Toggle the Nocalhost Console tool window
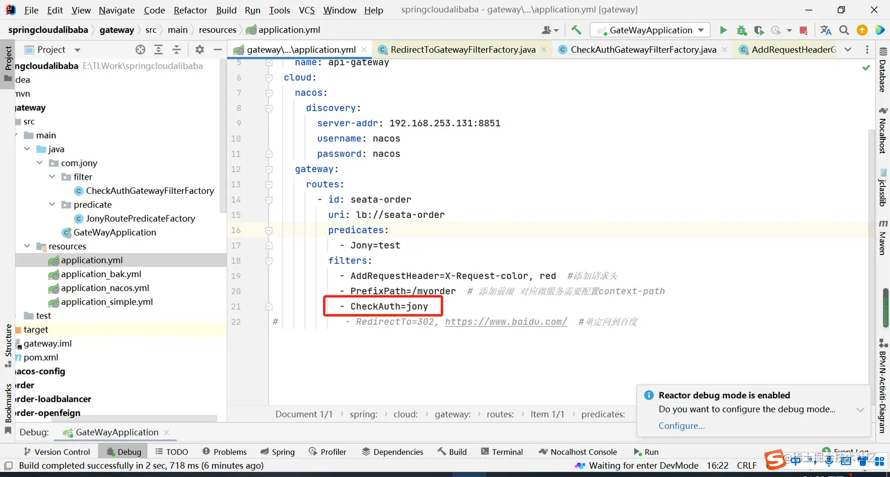The image size is (890, 477). pos(577,452)
